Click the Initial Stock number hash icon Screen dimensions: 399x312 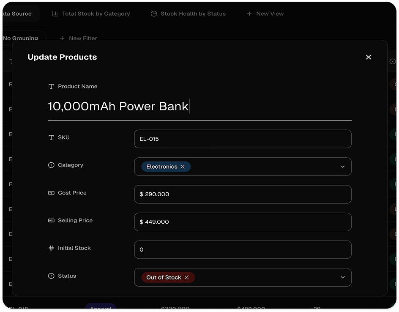pyautogui.click(x=51, y=248)
